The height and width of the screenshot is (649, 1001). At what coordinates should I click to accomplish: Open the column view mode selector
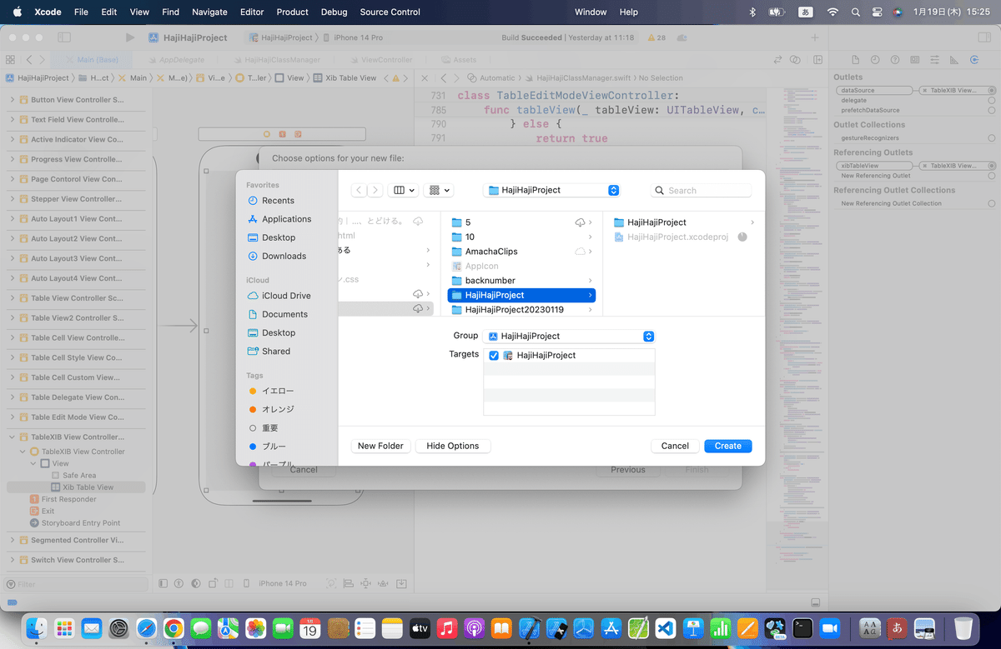pos(404,190)
